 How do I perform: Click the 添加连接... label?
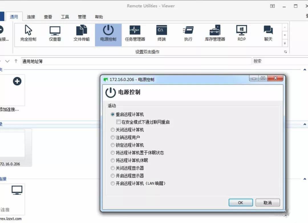pyautogui.click(x=9, y=110)
